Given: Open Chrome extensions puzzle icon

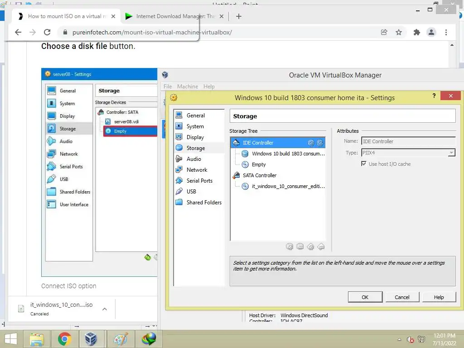Looking at the screenshot, I should (x=417, y=32).
